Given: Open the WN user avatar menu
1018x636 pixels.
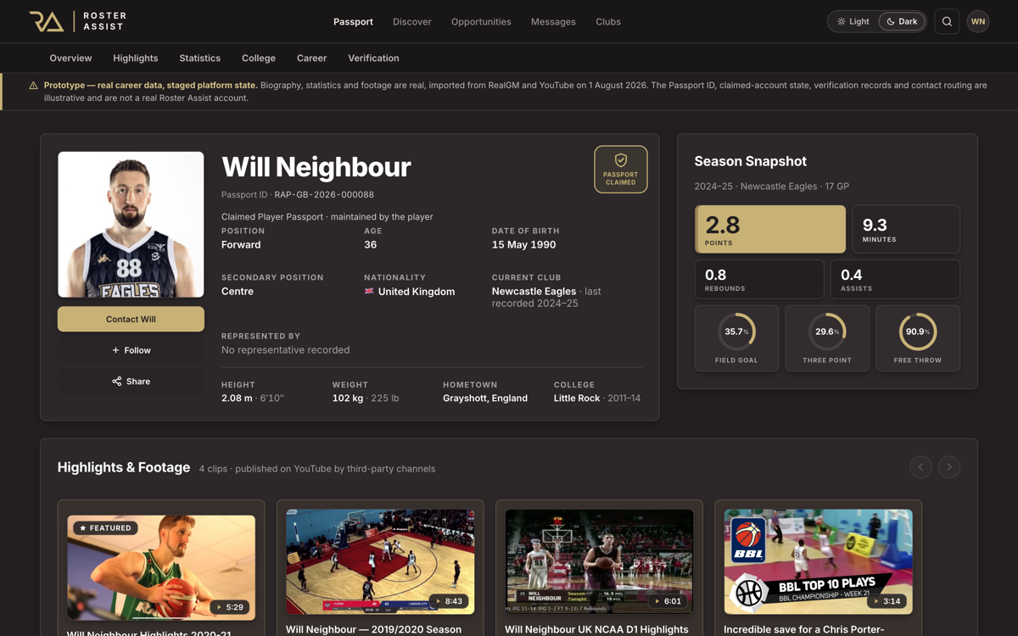Looking at the screenshot, I should pyautogui.click(x=978, y=21).
